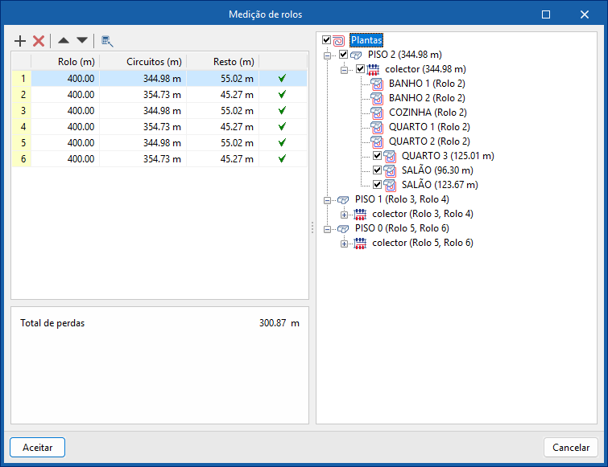Edit roll 6 length 400.00 cell

point(65,159)
